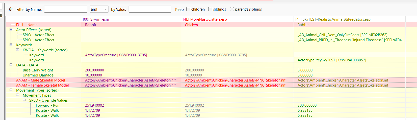Screen dimensions: 417x120
Task: Focus the by Value filter field
Action: click(150, 9)
